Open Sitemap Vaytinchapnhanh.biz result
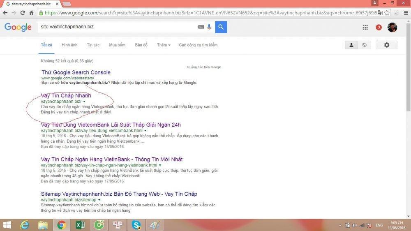Screen dimensions: 411x231 [119, 194]
